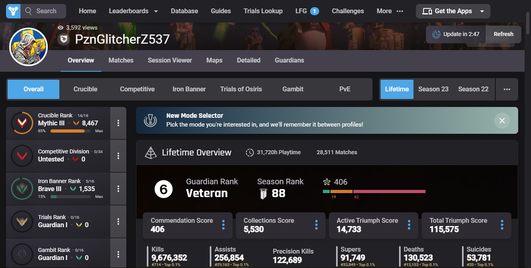Select the Trials of Osiris mode
Image resolution: width=531 pixels, height=268 pixels.
pos(241,89)
